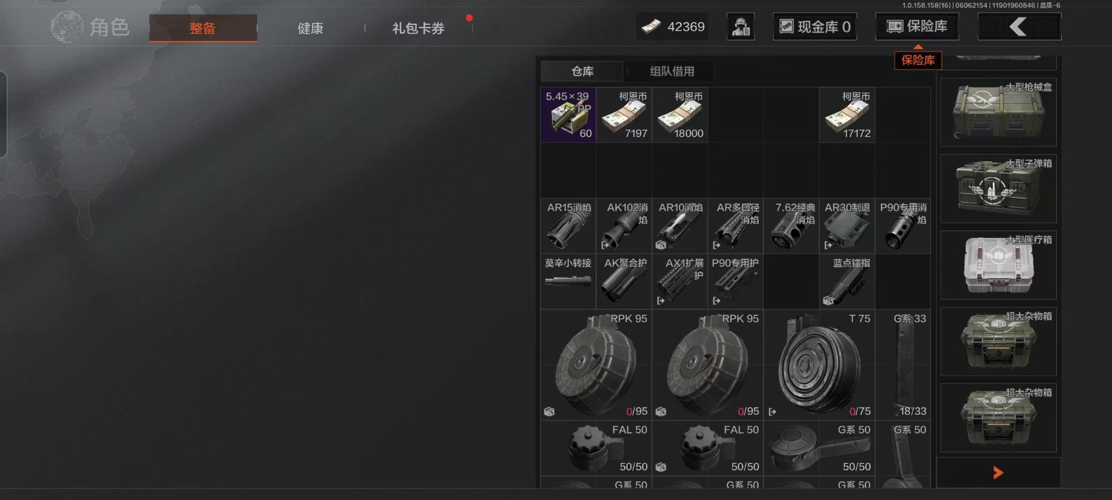This screenshot has height=500, width=1112.
Task: Select the 仓库 storage tab
Action: pos(582,71)
